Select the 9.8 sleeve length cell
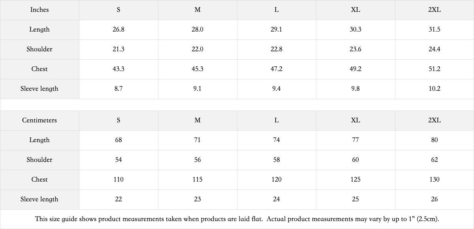This screenshot has width=474, height=229. click(355, 89)
